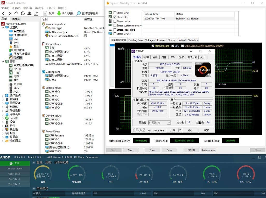Switch to Cooling Fans tab
This screenshot has height=198, width=266.
(136, 40)
